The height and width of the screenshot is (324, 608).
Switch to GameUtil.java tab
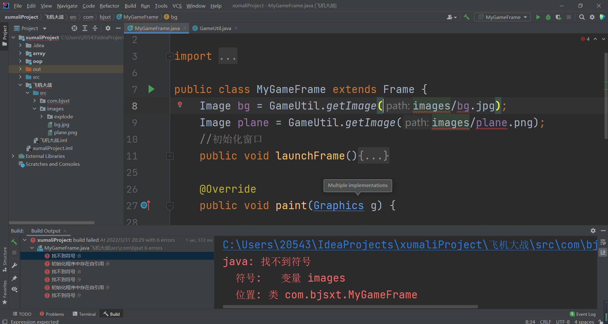coord(215,28)
